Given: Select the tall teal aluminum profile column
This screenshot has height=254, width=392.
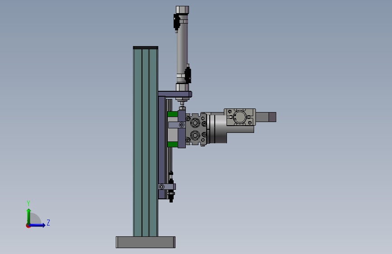Looking at the screenshot, I should (x=146, y=142).
